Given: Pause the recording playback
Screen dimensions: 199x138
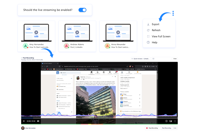Looking at the screenshot, I should click(x=24, y=121).
